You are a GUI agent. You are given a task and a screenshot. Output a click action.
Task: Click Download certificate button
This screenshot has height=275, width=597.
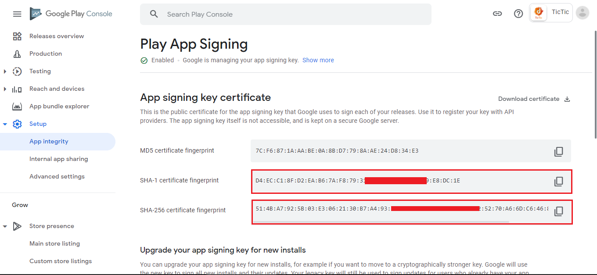pyautogui.click(x=529, y=99)
